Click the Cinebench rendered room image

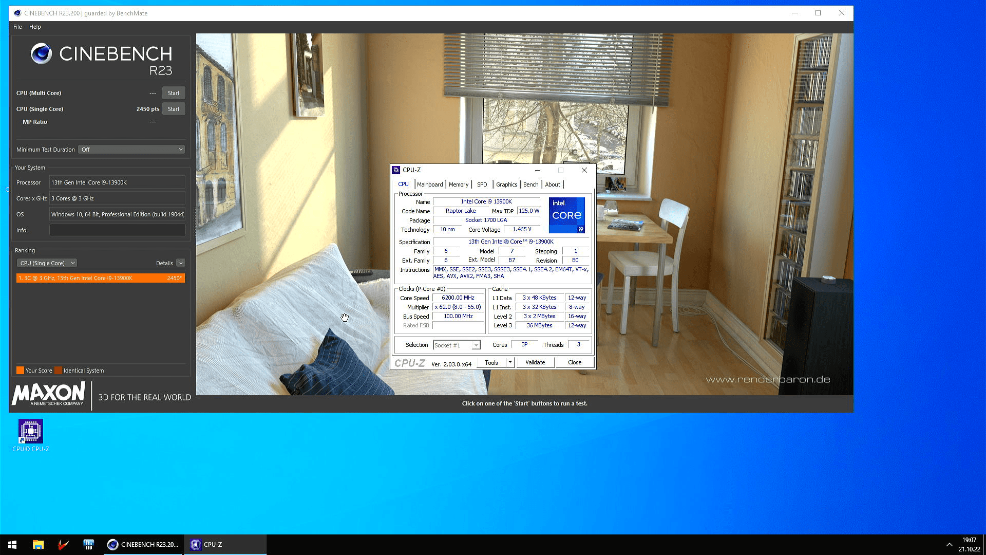point(524,214)
